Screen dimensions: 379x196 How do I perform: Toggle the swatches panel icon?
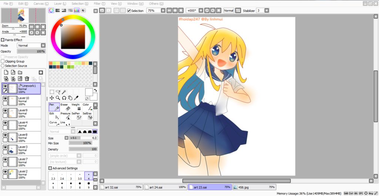(77, 10)
